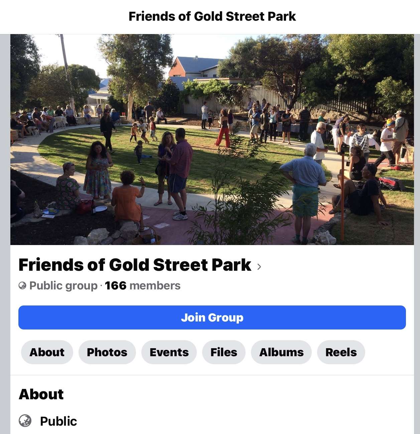Click the globe icon beside Public group
Image resolution: width=420 pixels, height=434 pixels.
22,286
